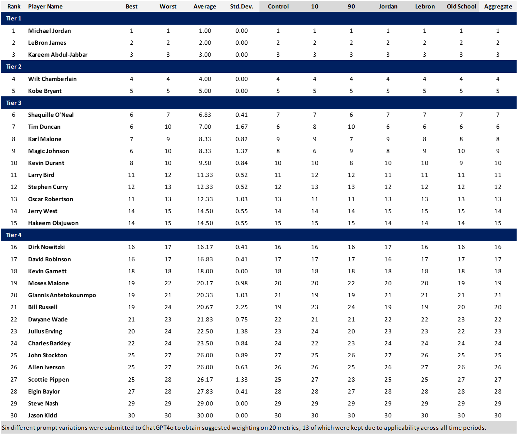Select the Tier 3 section row
Screen dimensions: 517x434
tap(258, 103)
